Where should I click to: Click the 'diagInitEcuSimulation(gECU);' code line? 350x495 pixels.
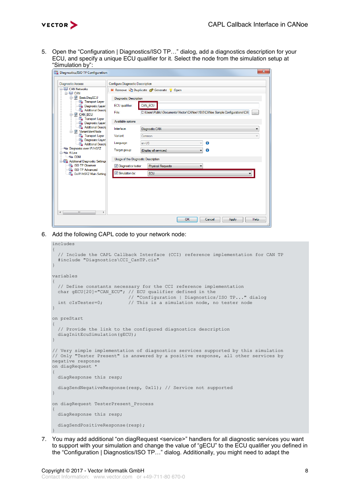[97, 335]
